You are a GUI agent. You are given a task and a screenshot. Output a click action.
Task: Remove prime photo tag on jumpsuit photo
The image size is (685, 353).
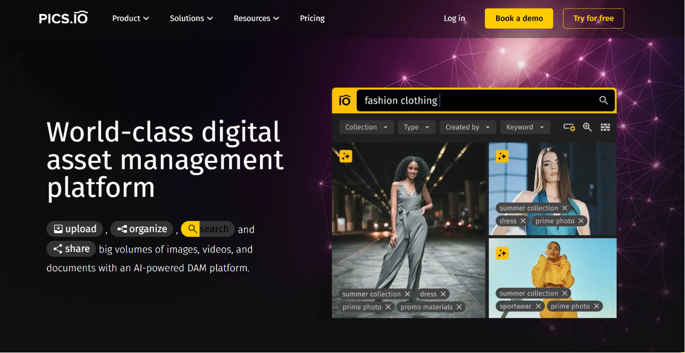coord(388,307)
